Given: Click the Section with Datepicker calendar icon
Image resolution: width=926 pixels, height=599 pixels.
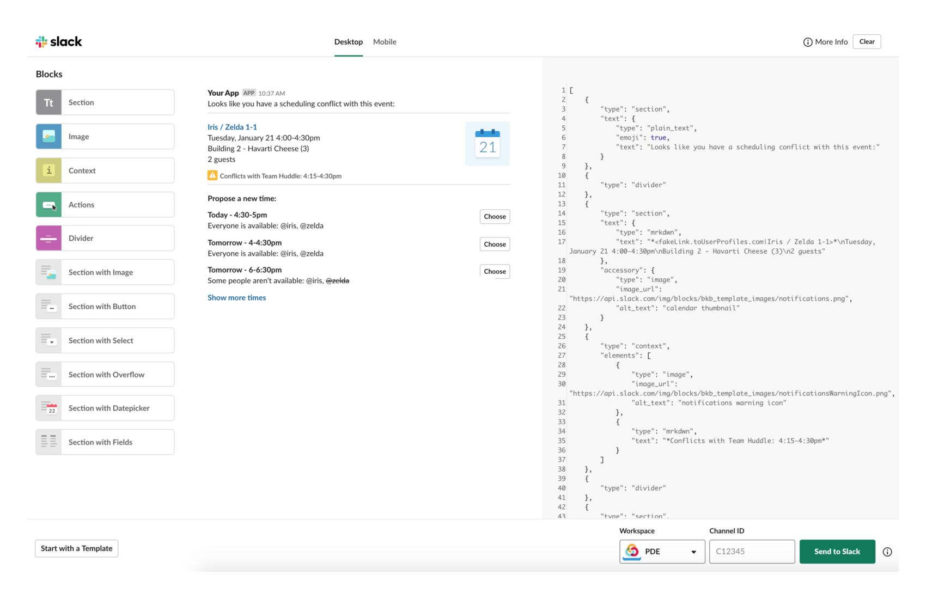Looking at the screenshot, I should 48,408.
